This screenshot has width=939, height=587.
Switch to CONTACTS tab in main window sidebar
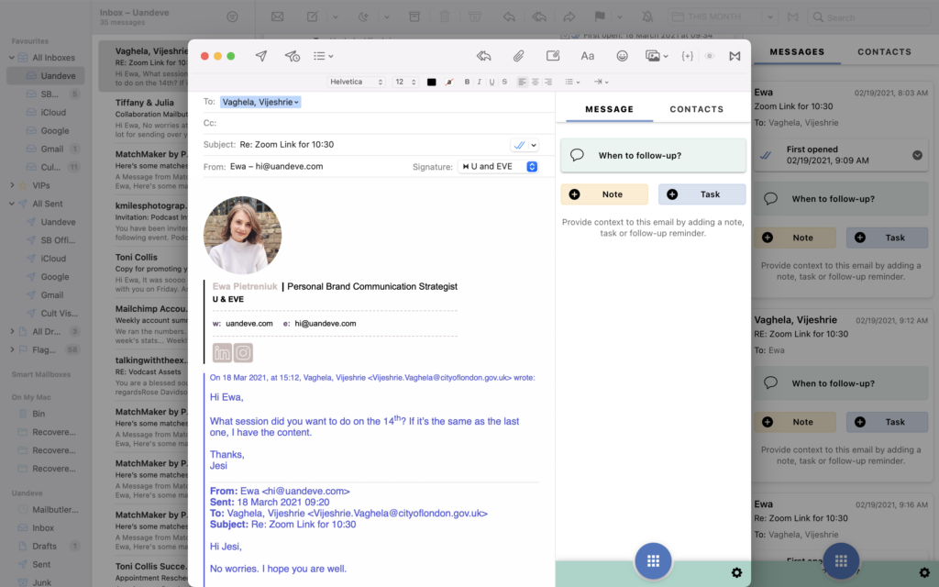tap(885, 52)
